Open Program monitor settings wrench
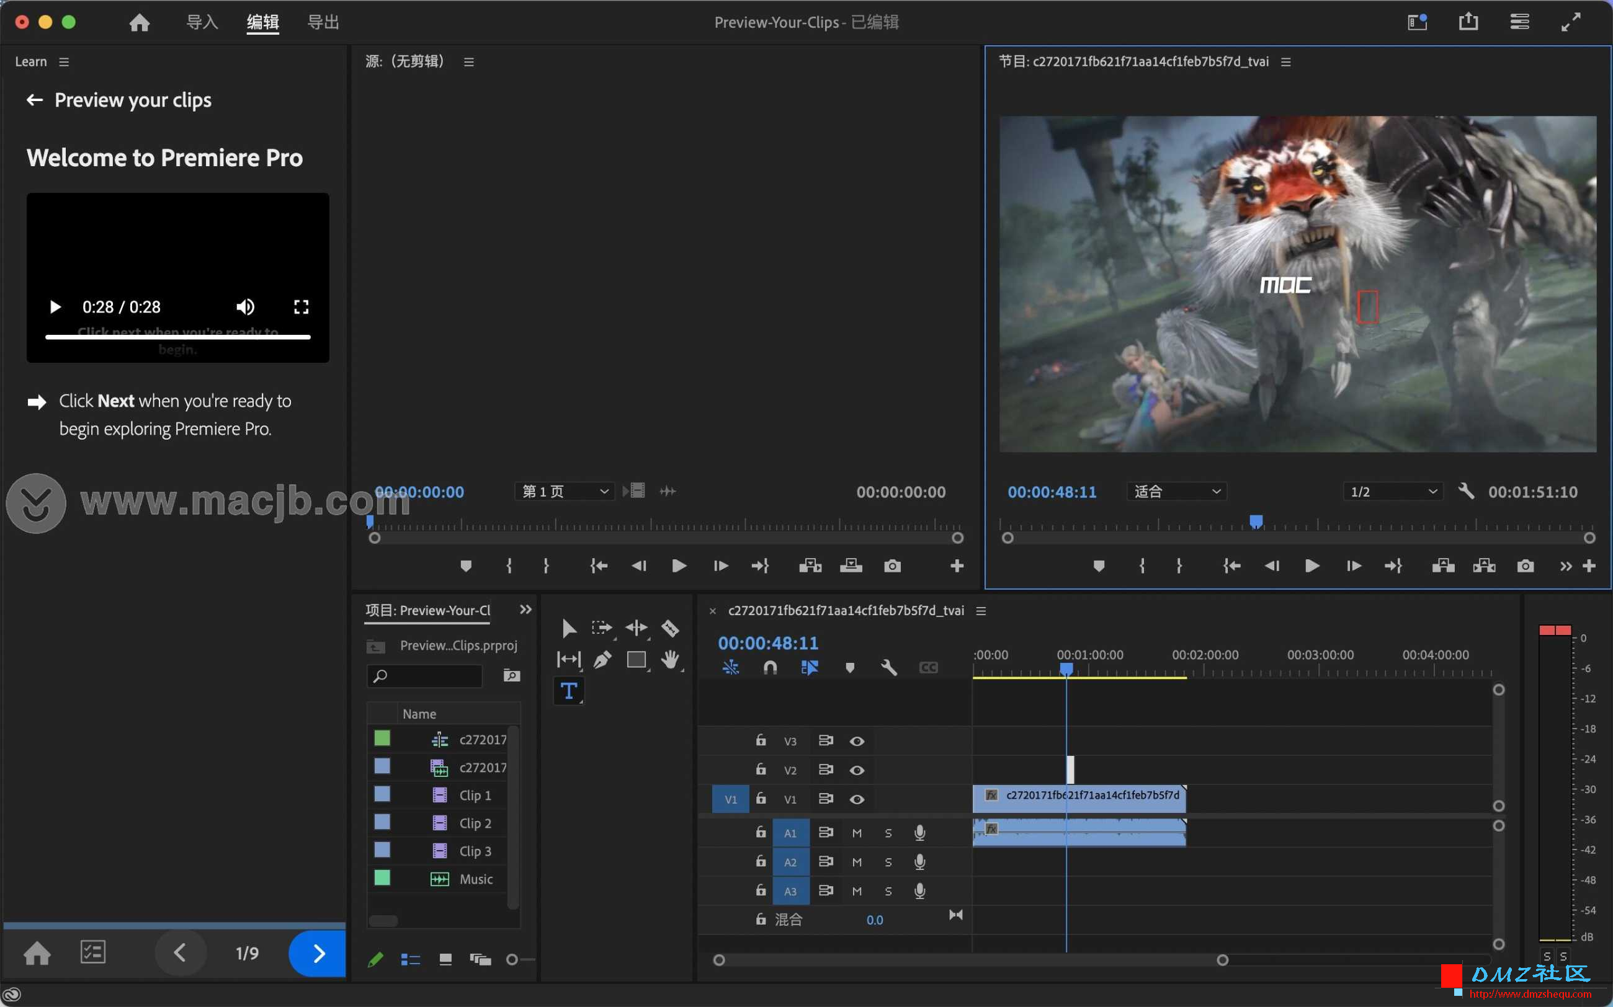Screen dimensions: 1613x1007 1466,492
